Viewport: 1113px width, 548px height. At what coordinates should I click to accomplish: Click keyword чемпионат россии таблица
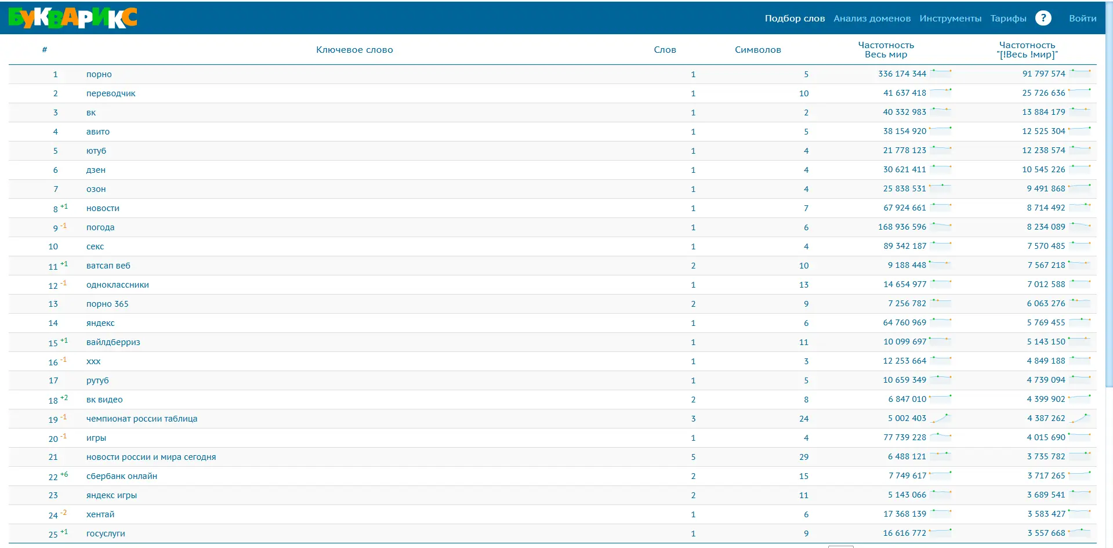(x=142, y=419)
